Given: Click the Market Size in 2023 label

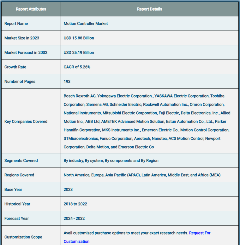Looking at the screenshot, I should [x=22, y=38].
